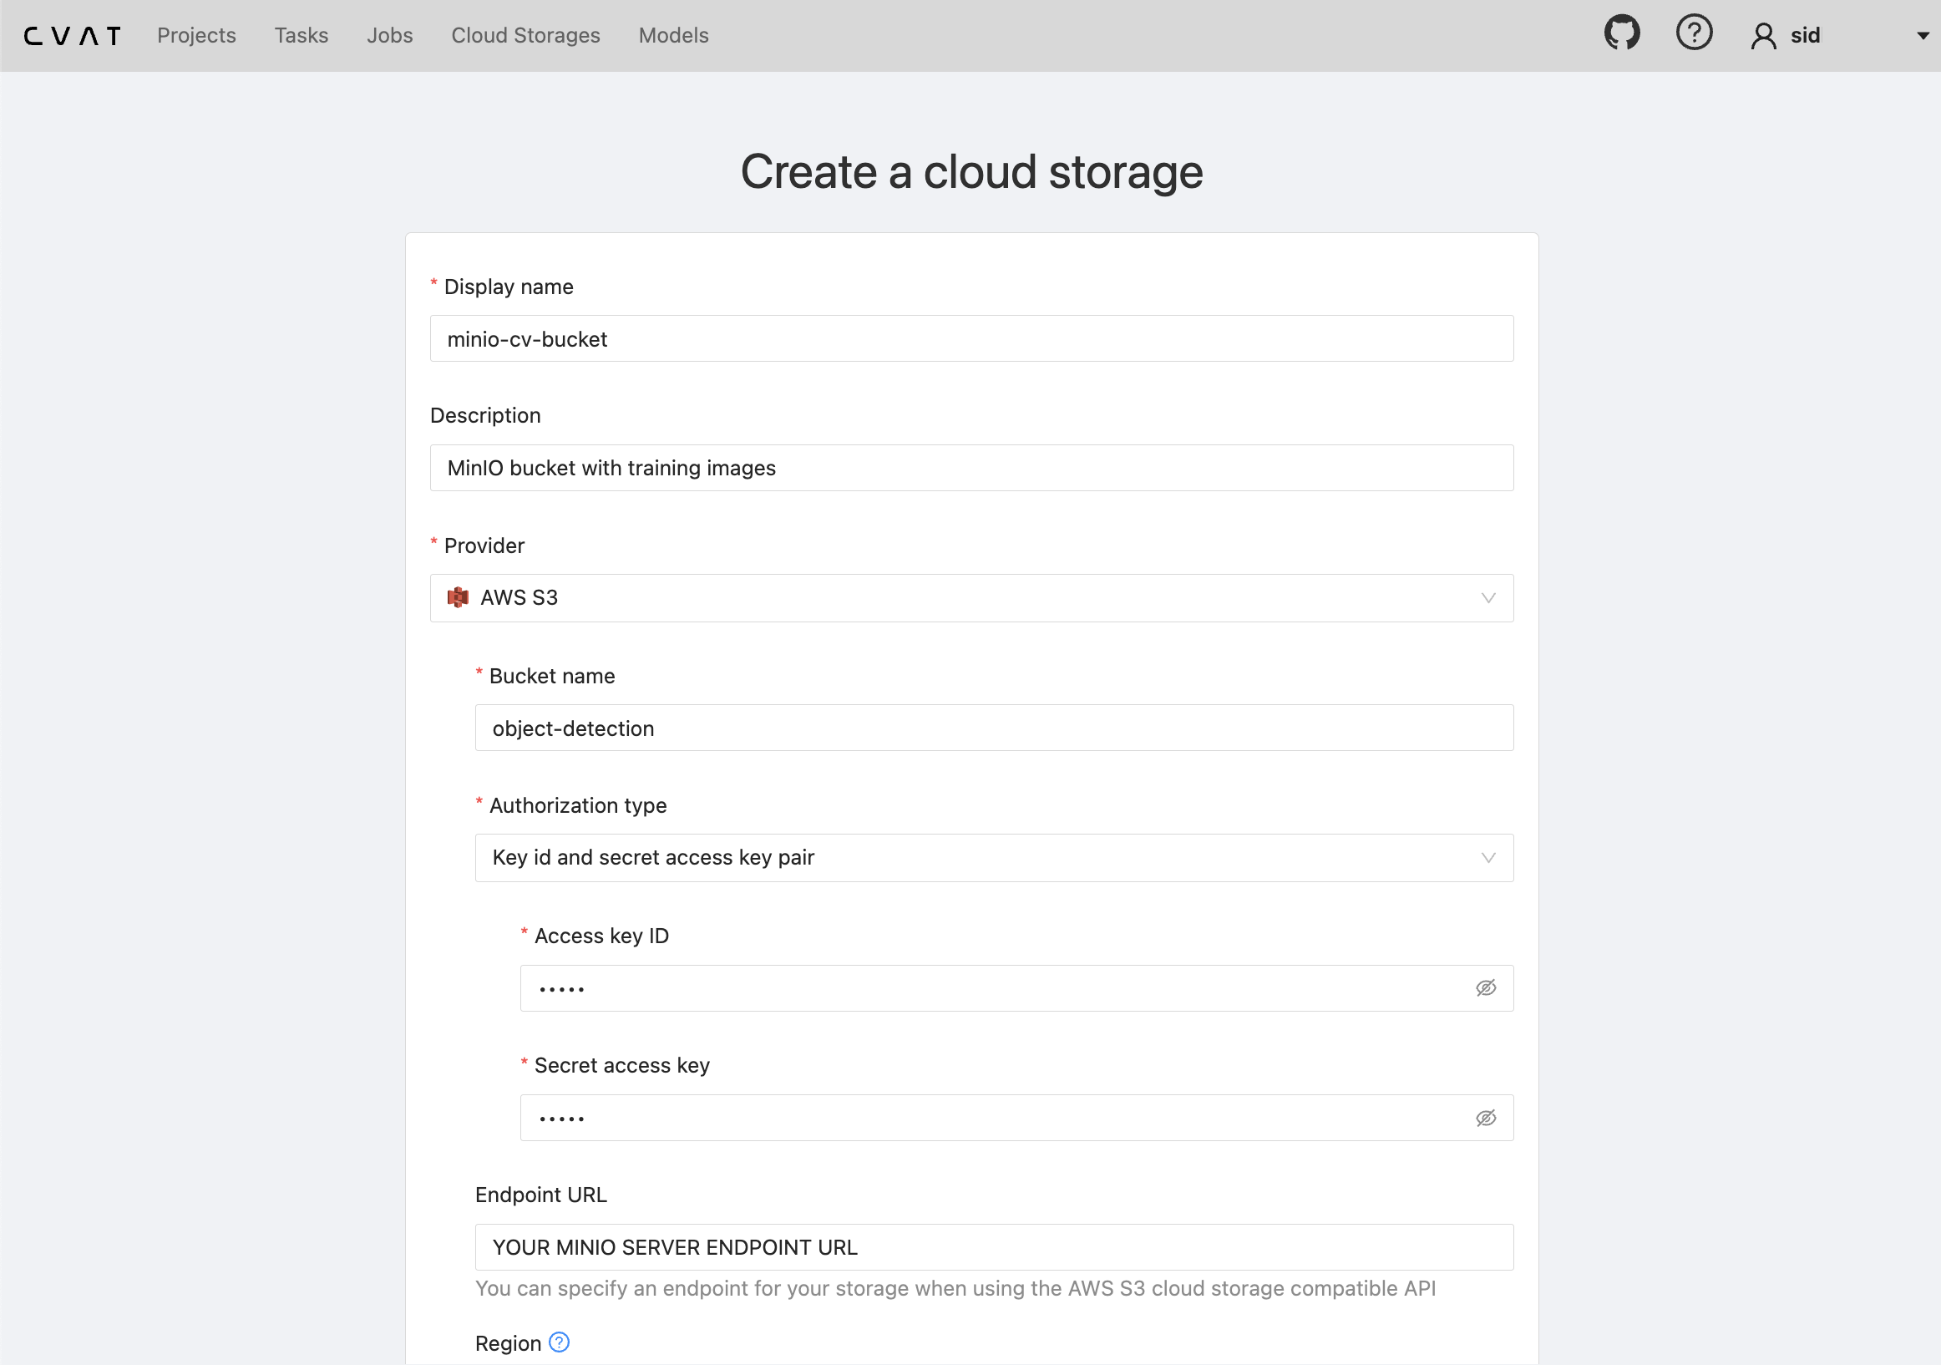
Task: Click the user profile icon
Action: (1762, 37)
